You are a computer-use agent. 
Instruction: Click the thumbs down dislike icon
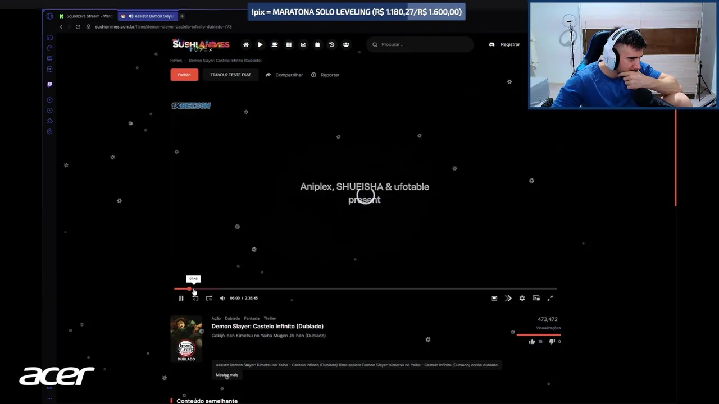(552, 341)
